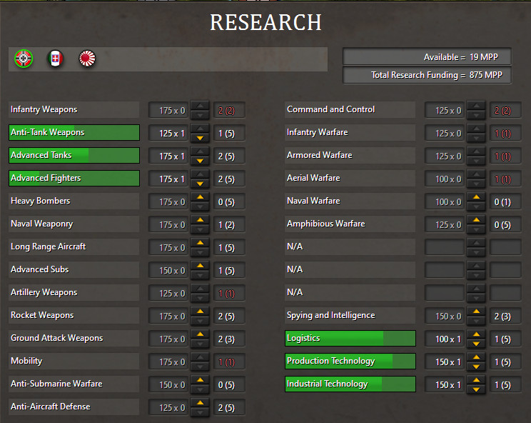Click the Total Research Funding display
The height and width of the screenshot is (423, 531).
click(x=427, y=74)
